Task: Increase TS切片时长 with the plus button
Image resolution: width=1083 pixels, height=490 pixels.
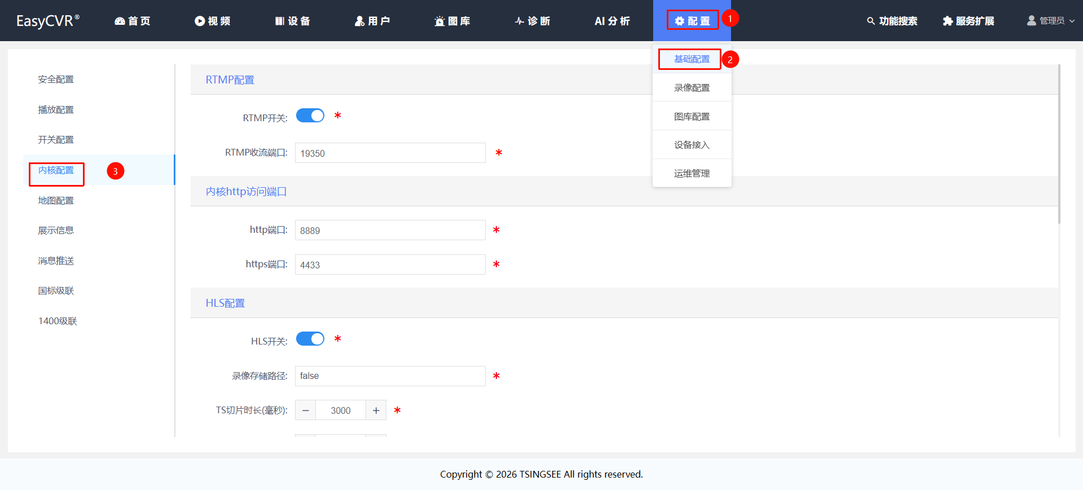Action: [x=376, y=410]
